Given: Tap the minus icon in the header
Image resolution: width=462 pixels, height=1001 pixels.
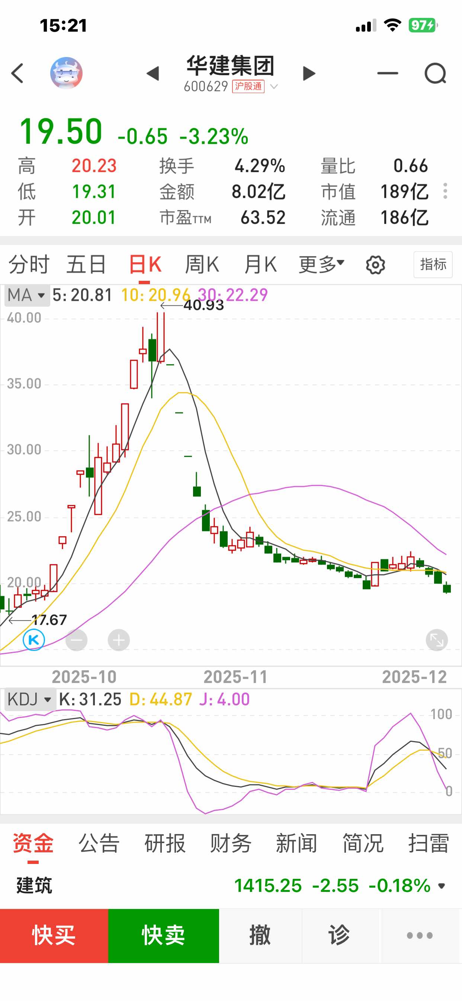Looking at the screenshot, I should (388, 73).
